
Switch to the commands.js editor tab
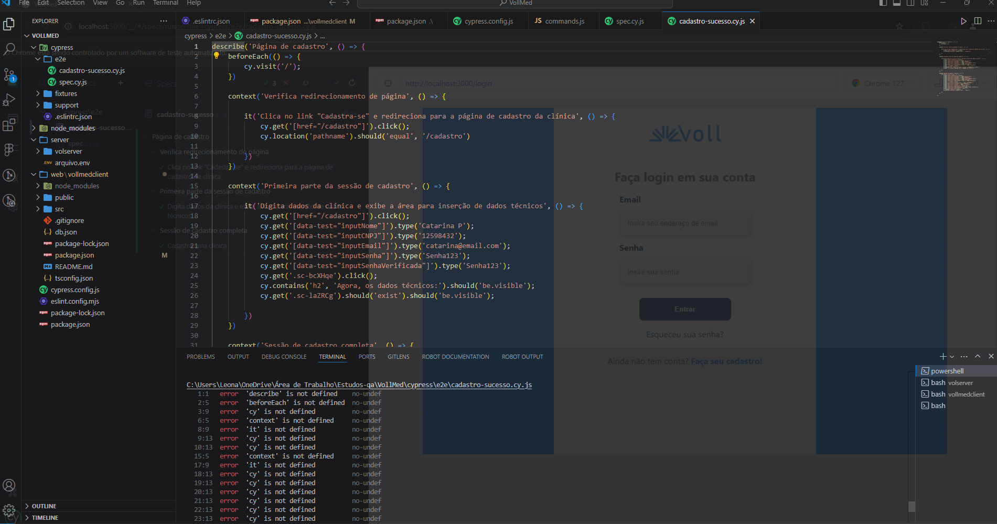point(564,21)
